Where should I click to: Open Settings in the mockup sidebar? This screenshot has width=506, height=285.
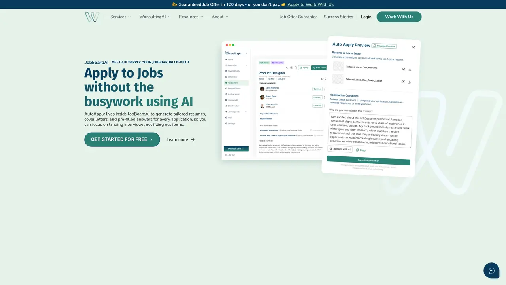(230, 123)
